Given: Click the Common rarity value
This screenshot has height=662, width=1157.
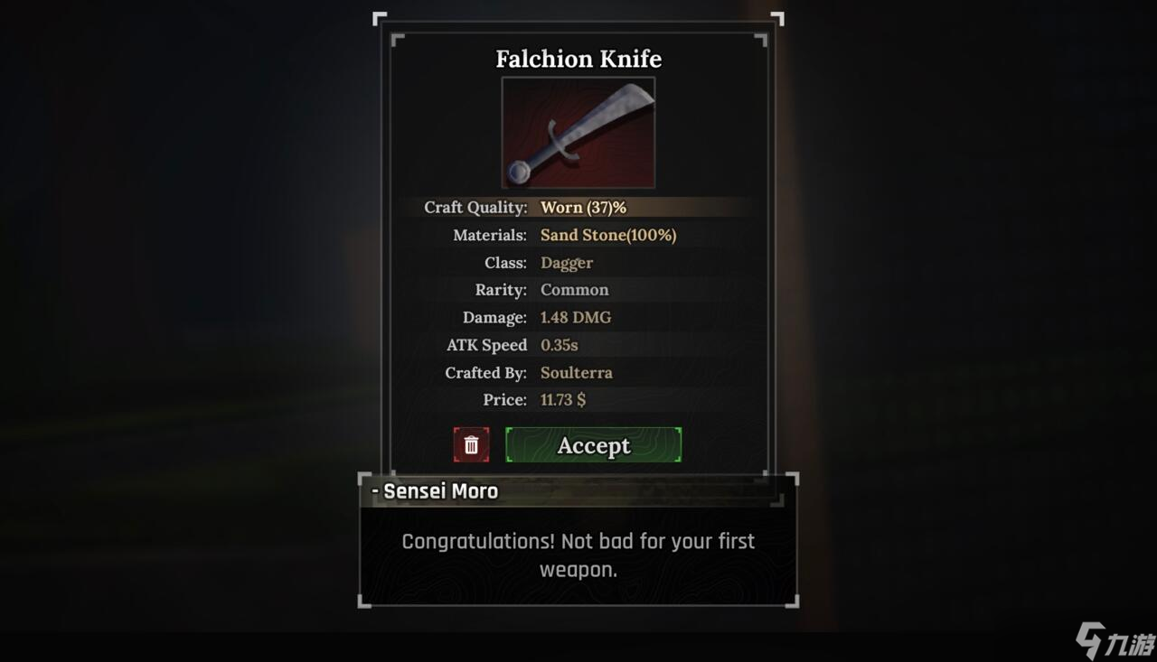Looking at the screenshot, I should [x=575, y=290].
